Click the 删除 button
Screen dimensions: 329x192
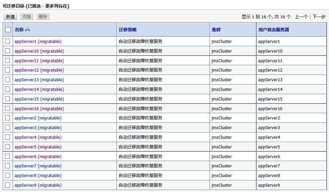43,17
